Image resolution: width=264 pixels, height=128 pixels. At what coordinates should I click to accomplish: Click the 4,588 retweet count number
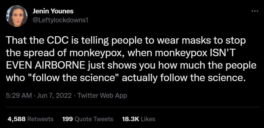(16, 119)
